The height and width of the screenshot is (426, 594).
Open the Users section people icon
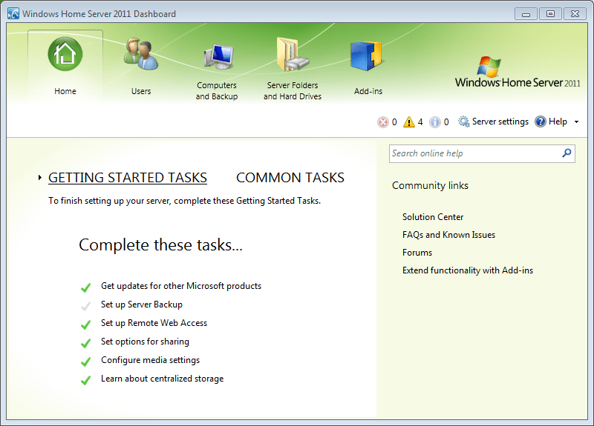[x=141, y=53]
